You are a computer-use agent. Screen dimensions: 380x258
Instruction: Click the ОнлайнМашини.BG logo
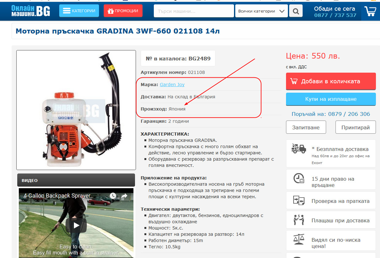tap(30, 11)
